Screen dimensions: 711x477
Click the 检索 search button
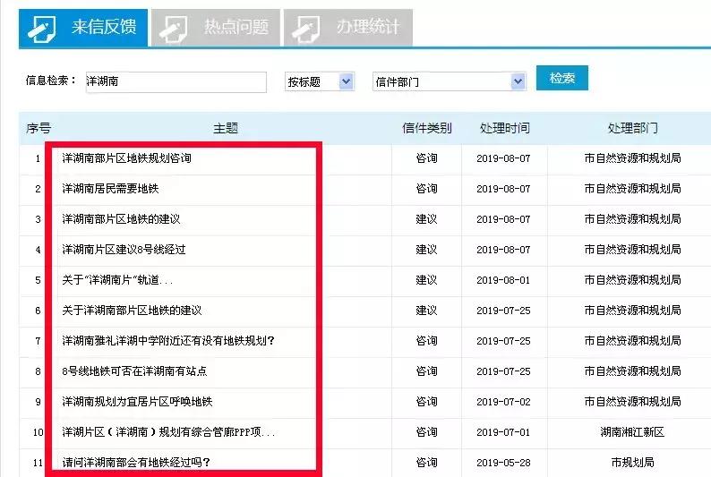click(561, 78)
